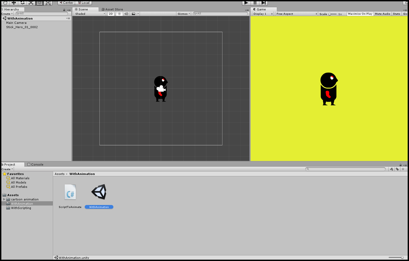Select the Rotate tool
Viewport: 409px width, 261px height.
pos(23,3)
